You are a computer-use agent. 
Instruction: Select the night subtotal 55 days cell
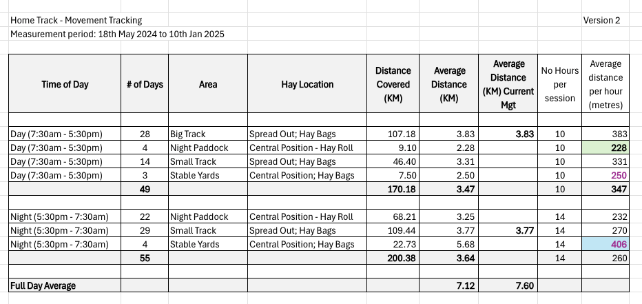click(145, 258)
